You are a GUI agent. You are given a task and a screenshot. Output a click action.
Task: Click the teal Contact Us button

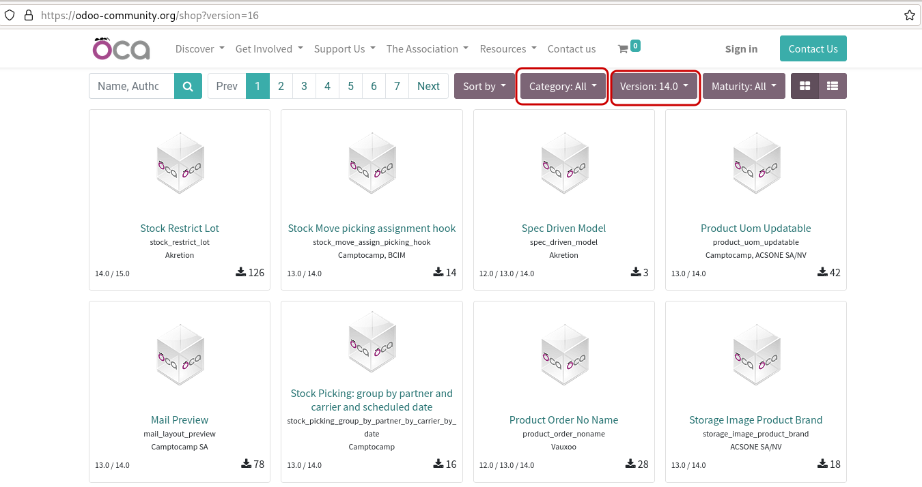click(x=813, y=48)
